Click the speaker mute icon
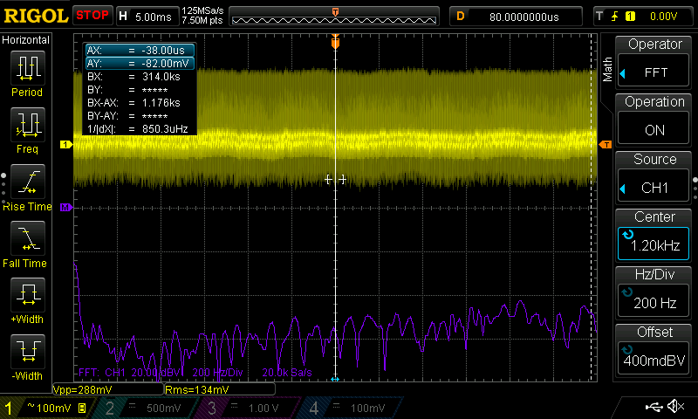 click(674, 407)
